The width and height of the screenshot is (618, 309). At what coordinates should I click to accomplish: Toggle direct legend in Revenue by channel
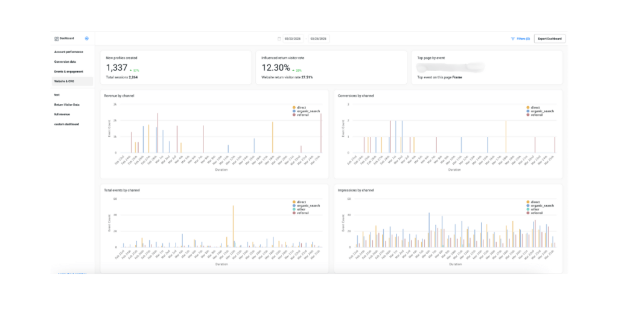point(299,107)
